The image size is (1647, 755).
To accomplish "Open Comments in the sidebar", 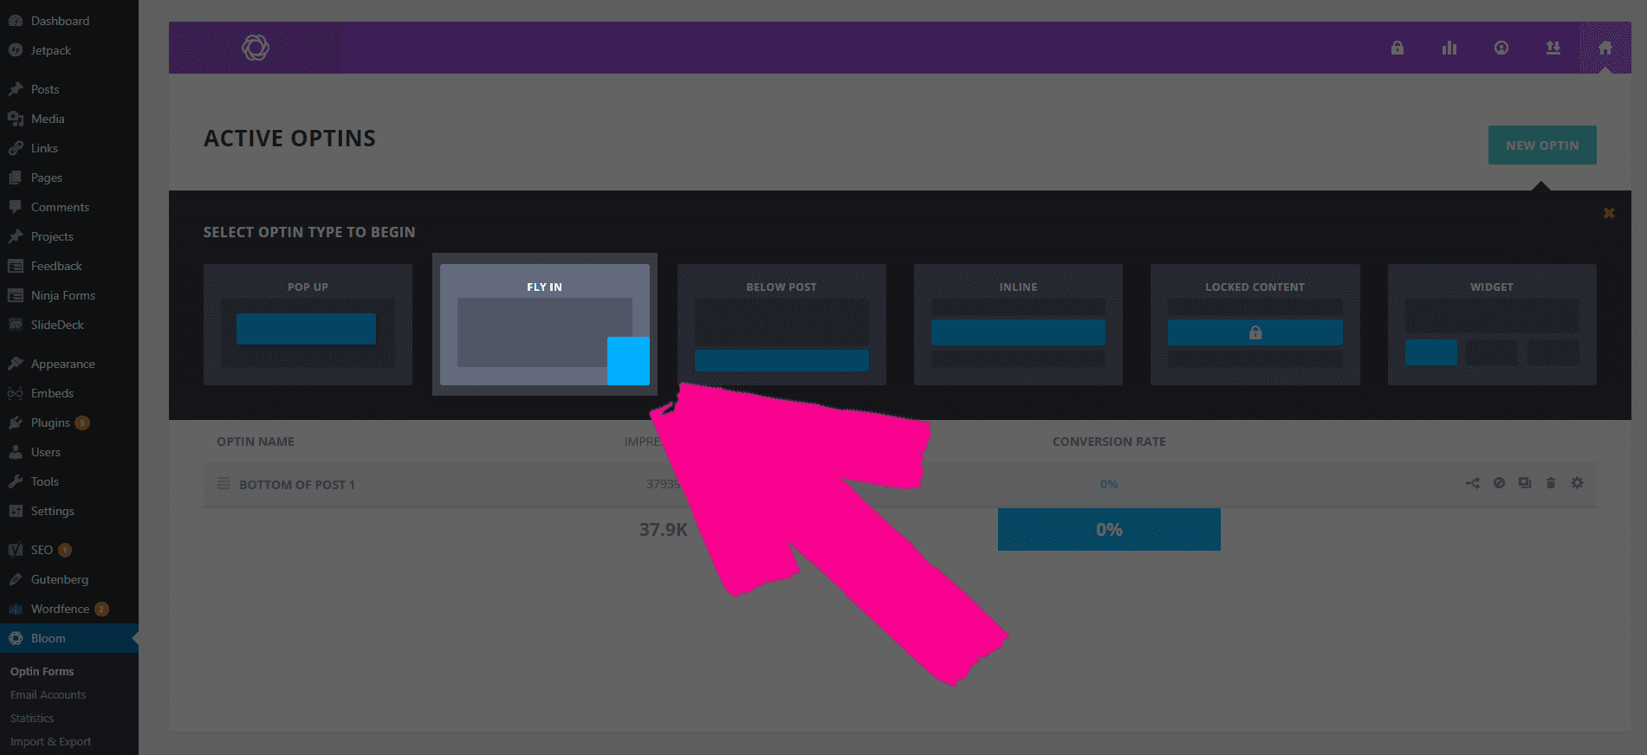I will tap(69, 207).
